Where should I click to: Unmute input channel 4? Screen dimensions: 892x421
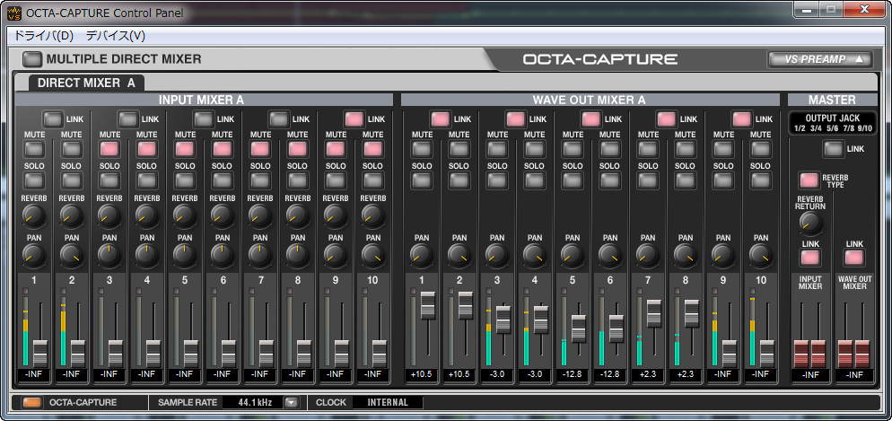(x=147, y=149)
